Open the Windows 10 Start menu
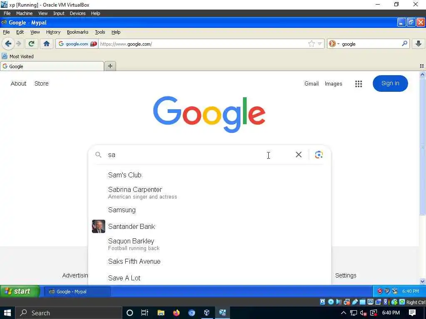The image size is (426, 319). (7, 313)
